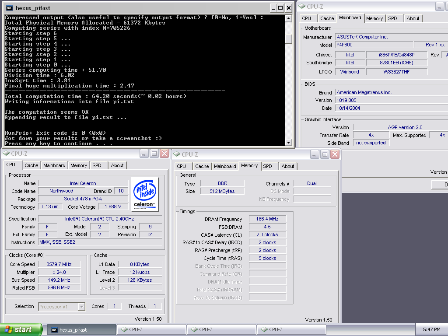The height and width of the screenshot is (336, 448).
Task: Switch to About tab in the Memory window
Action: 288,166
